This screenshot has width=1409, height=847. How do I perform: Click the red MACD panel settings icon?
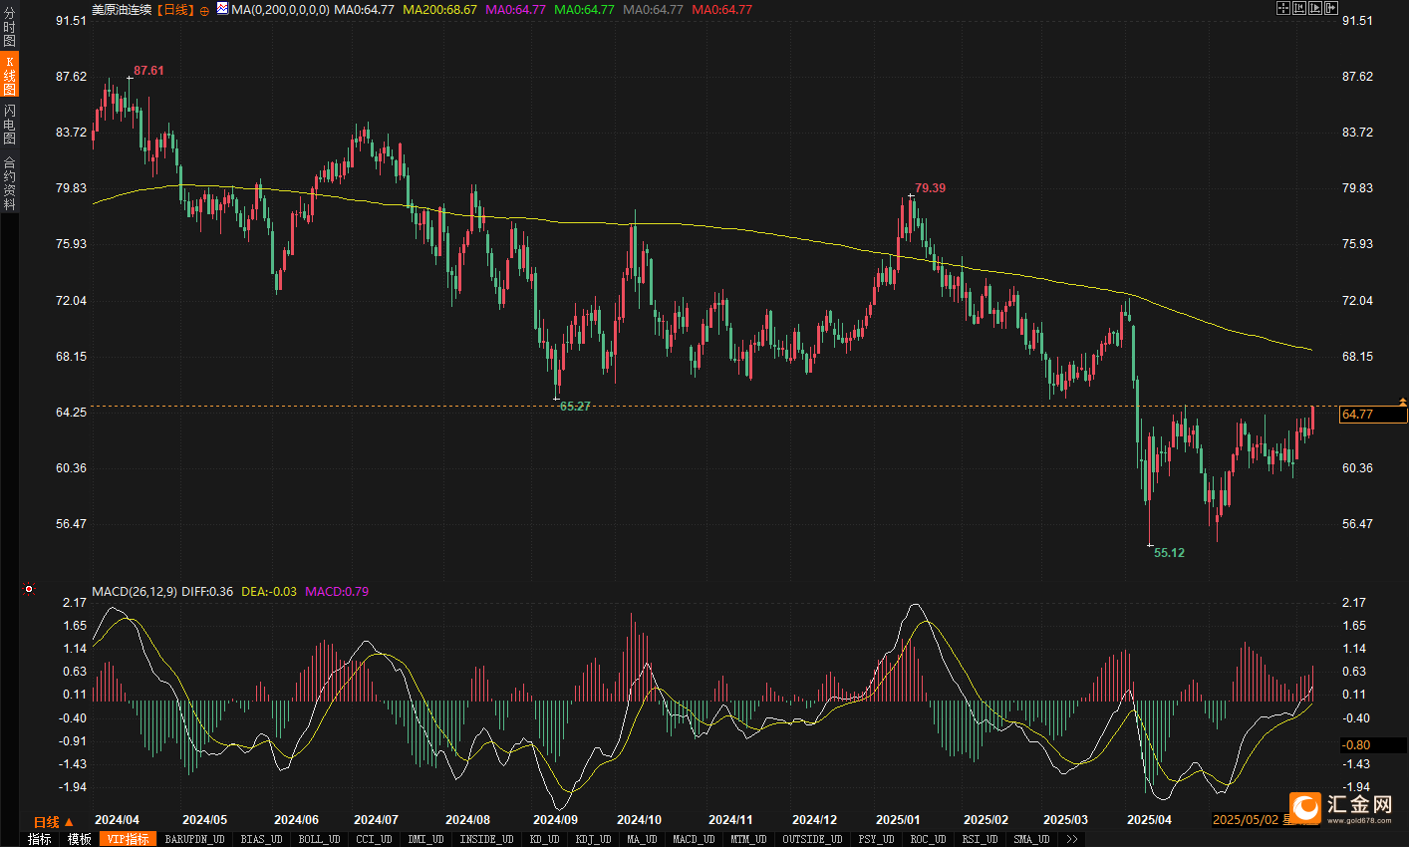29,589
